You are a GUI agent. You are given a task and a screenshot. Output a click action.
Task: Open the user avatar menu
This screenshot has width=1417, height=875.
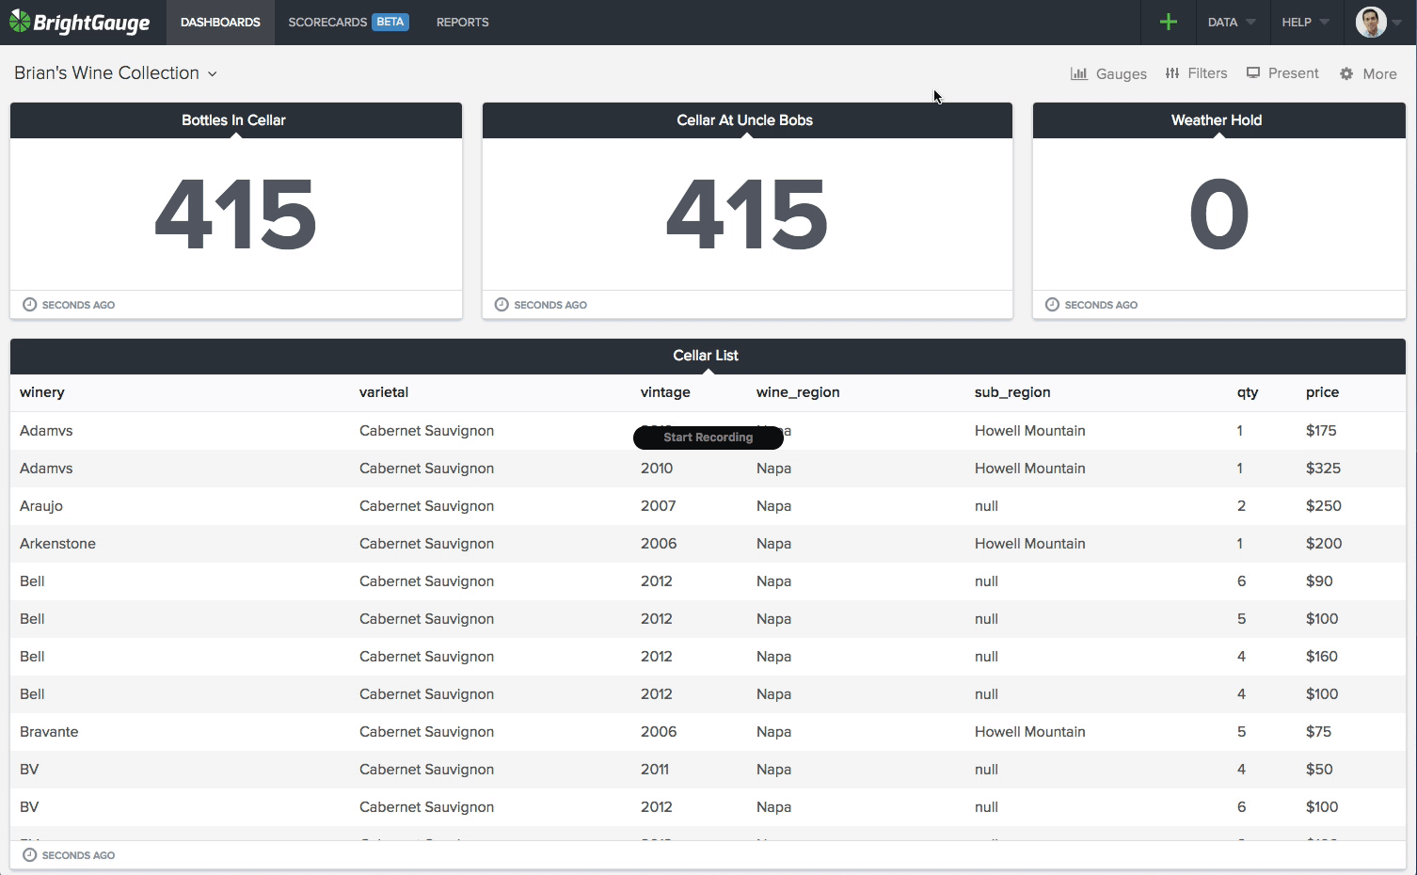[1371, 22]
